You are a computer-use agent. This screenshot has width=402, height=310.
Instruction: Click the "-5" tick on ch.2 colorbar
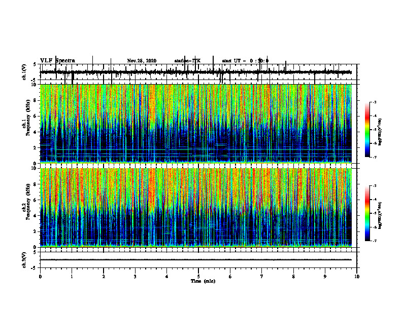pyautogui.click(x=375, y=213)
